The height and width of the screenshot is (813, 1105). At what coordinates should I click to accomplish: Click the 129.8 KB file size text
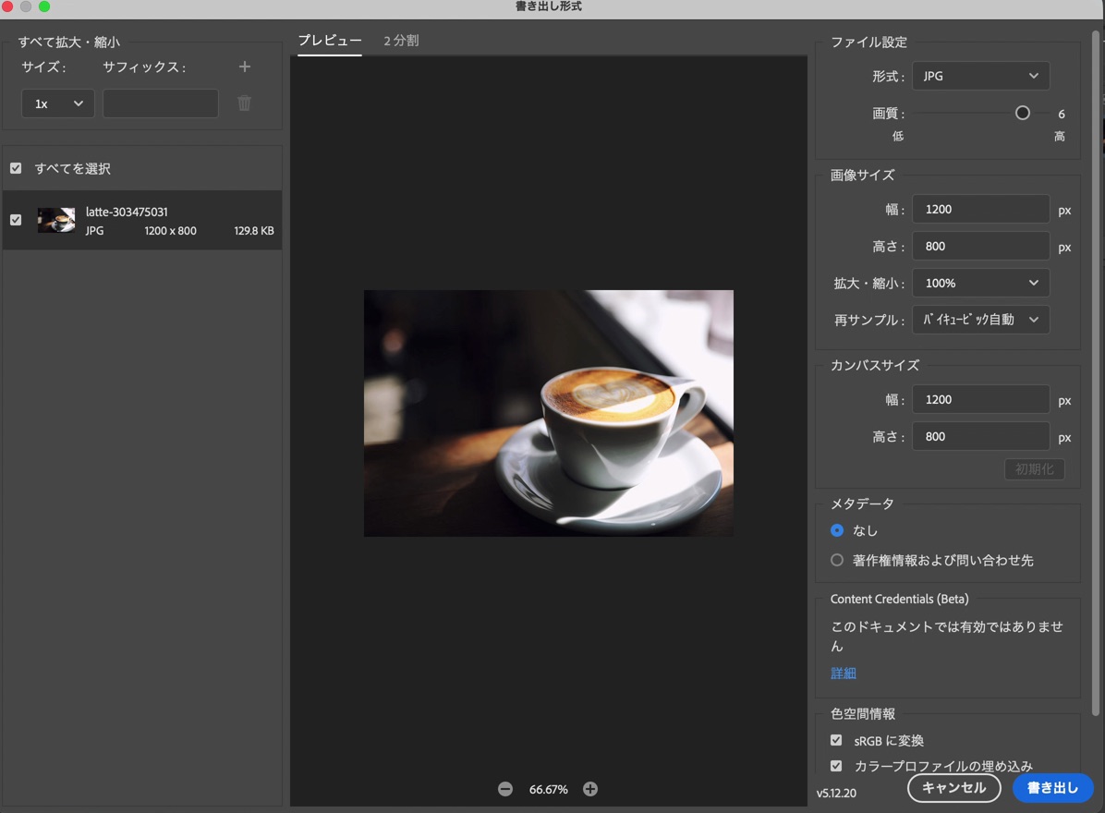point(254,231)
